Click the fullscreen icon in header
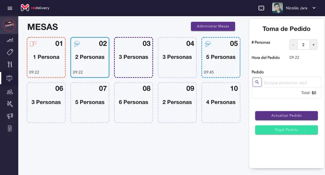Viewport: 325px width, 175px height. tap(261, 8)
